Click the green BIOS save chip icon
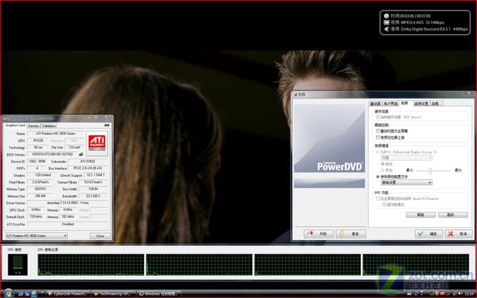 (81, 154)
